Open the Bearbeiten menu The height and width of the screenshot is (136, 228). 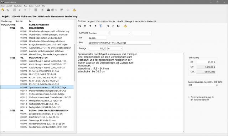pos(18,6)
